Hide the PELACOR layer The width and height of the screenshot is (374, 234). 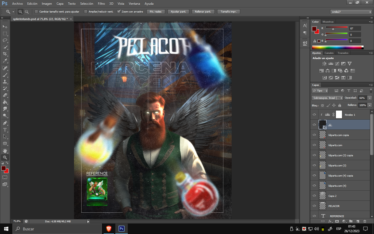coord(314,206)
